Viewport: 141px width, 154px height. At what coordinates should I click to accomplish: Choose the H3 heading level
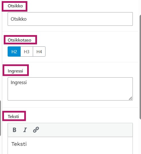(27, 52)
